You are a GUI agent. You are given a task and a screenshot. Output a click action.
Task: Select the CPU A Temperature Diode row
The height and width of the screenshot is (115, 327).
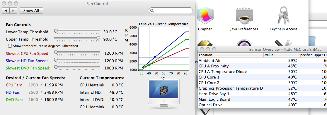pyautogui.click(x=262, y=72)
